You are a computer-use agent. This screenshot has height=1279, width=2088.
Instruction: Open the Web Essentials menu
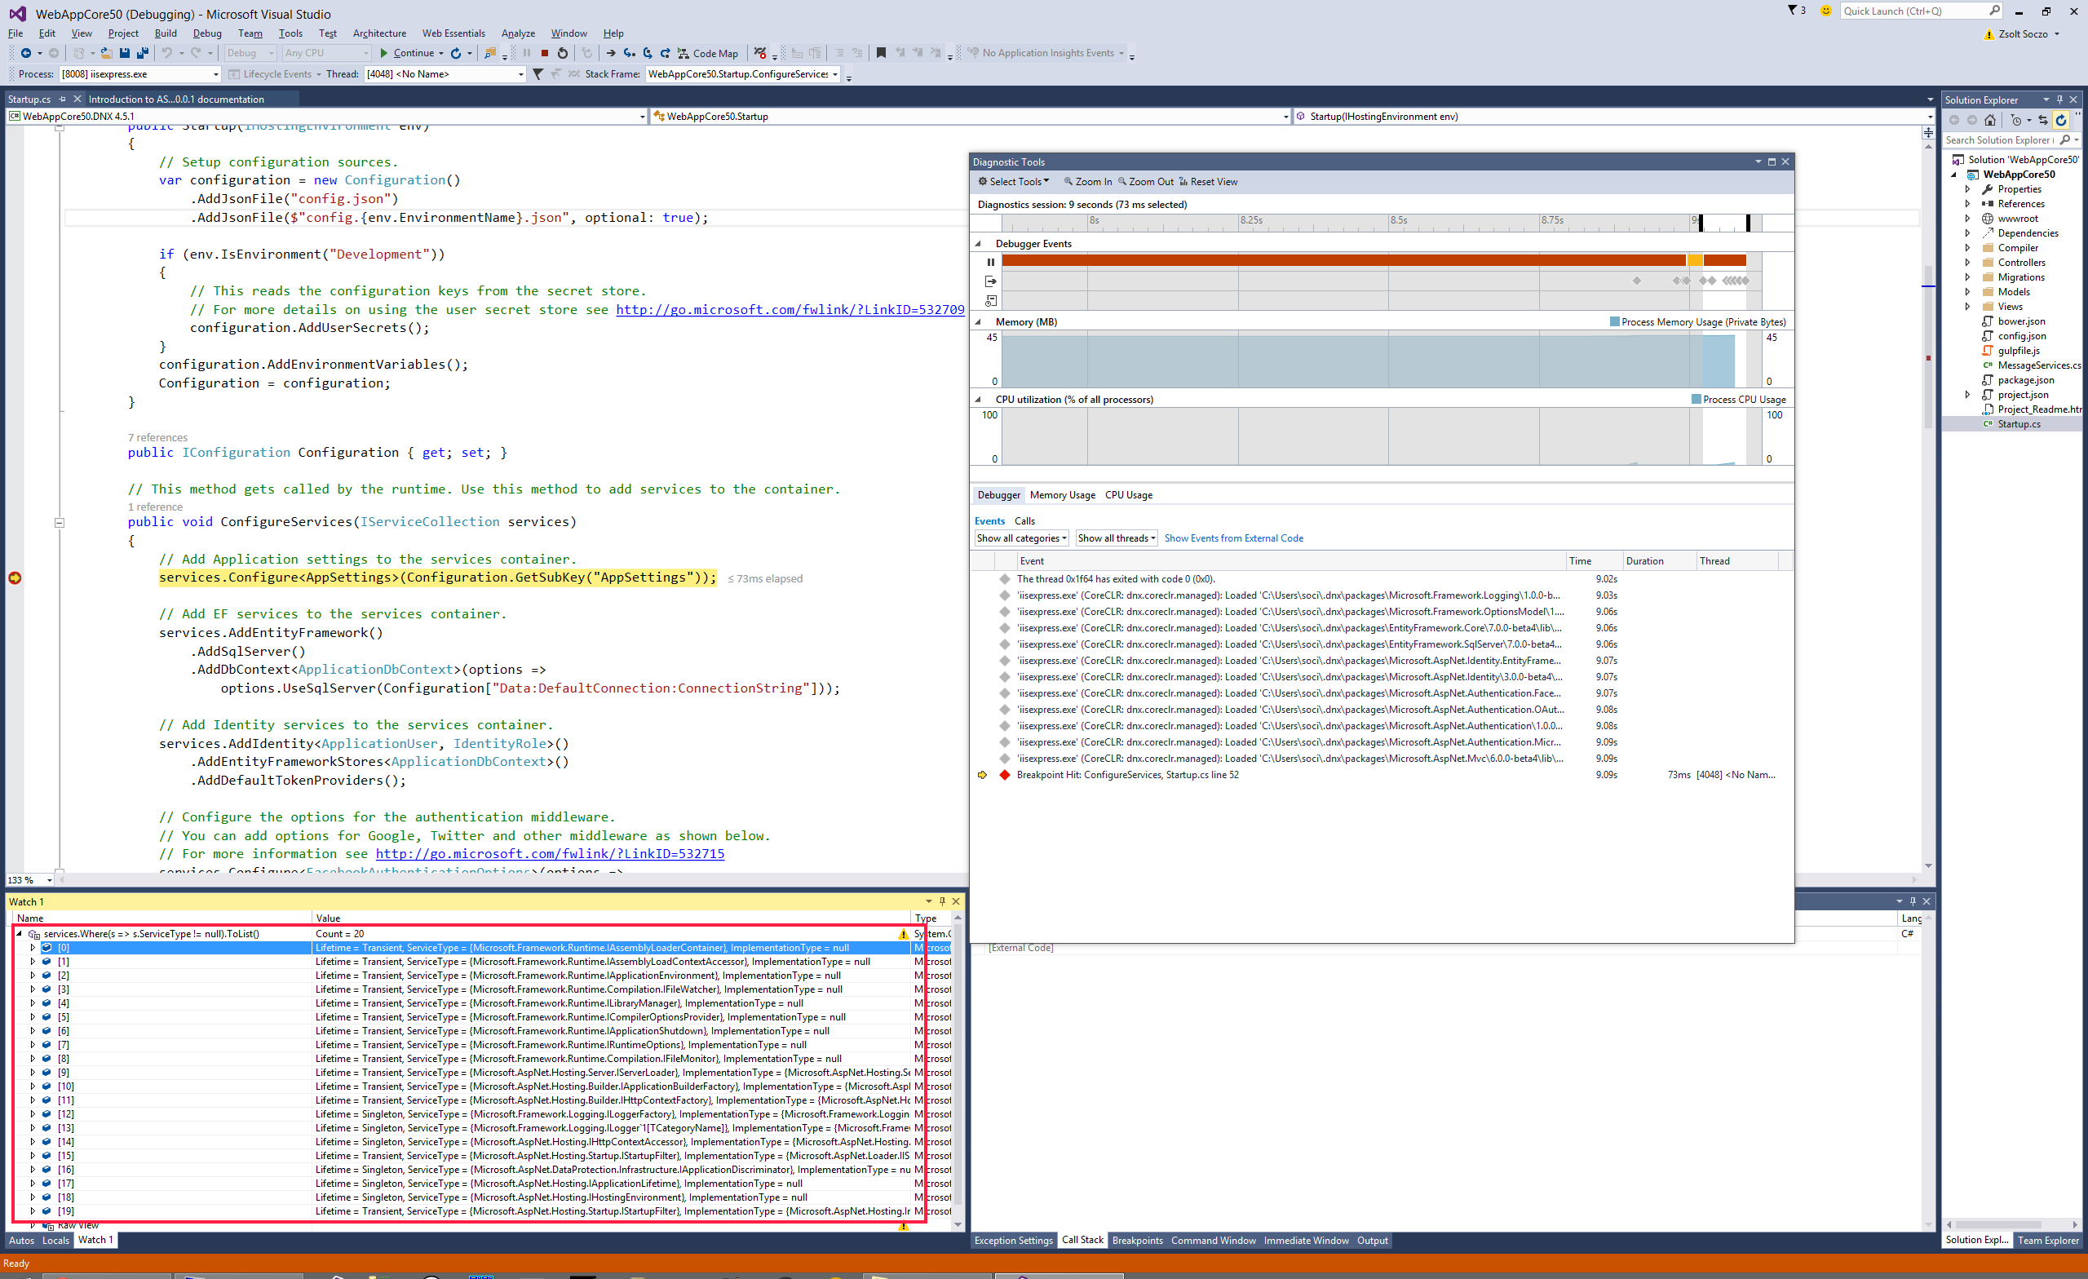click(x=453, y=33)
